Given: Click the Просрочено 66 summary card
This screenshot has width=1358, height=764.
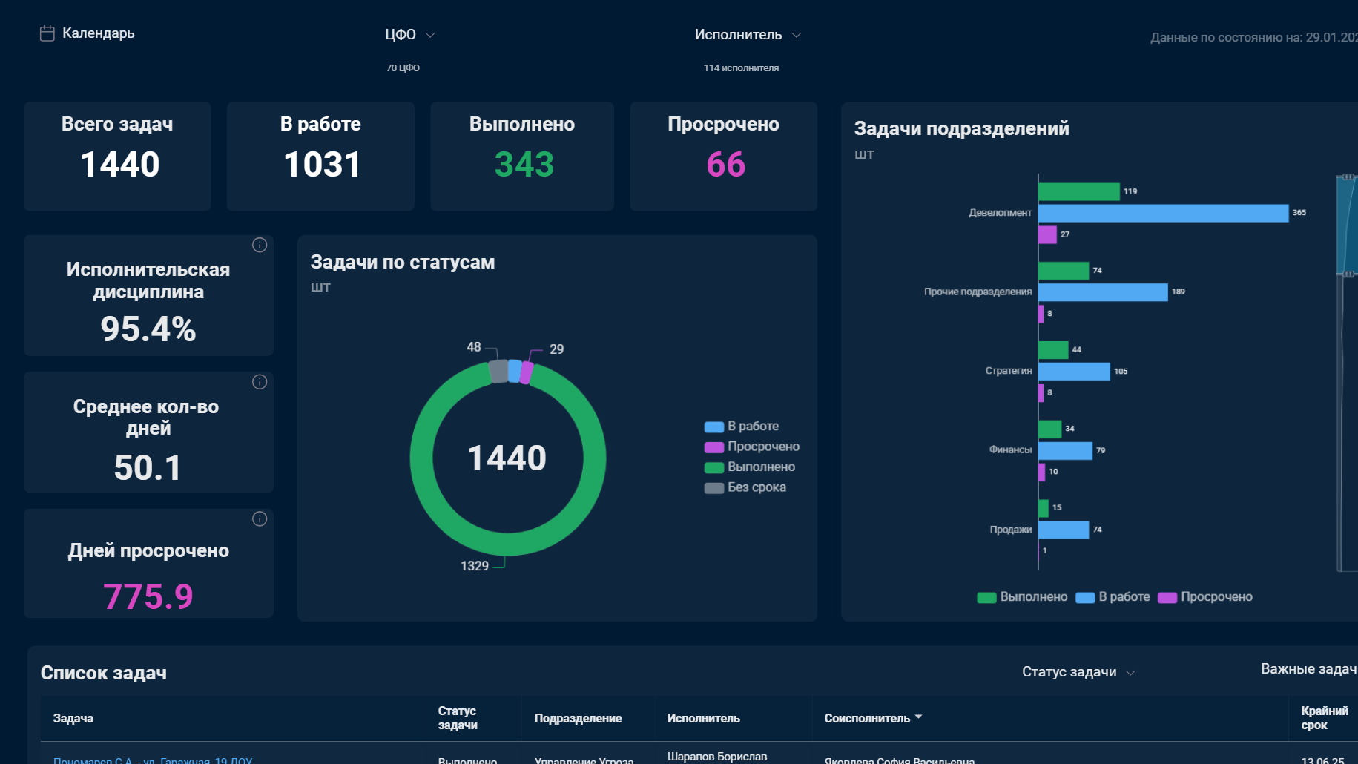Looking at the screenshot, I should click(723, 156).
